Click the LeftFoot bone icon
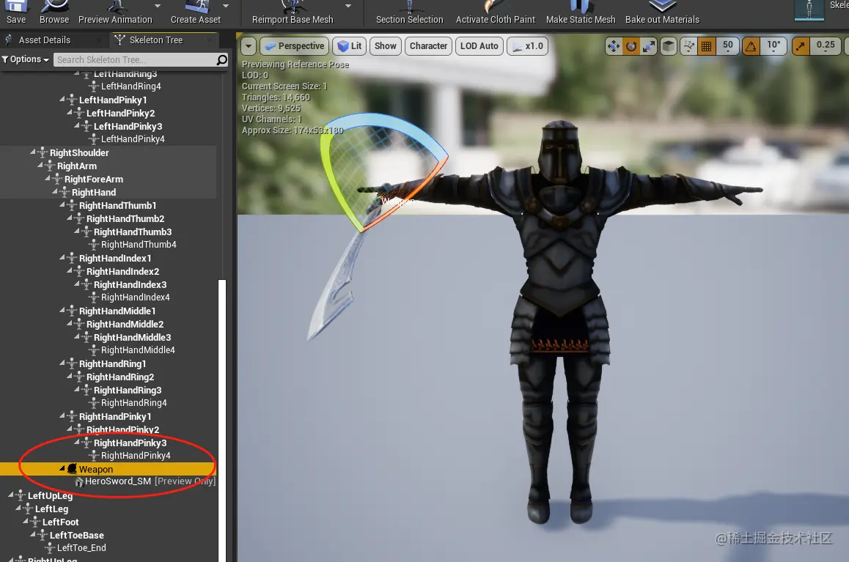 (35, 522)
